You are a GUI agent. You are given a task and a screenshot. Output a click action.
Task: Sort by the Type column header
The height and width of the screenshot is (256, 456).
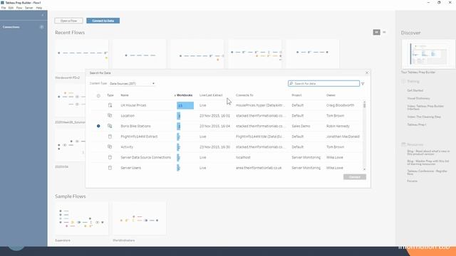click(110, 95)
